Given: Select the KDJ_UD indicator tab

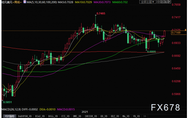Looking at the screenshot, I should point(115,116).
